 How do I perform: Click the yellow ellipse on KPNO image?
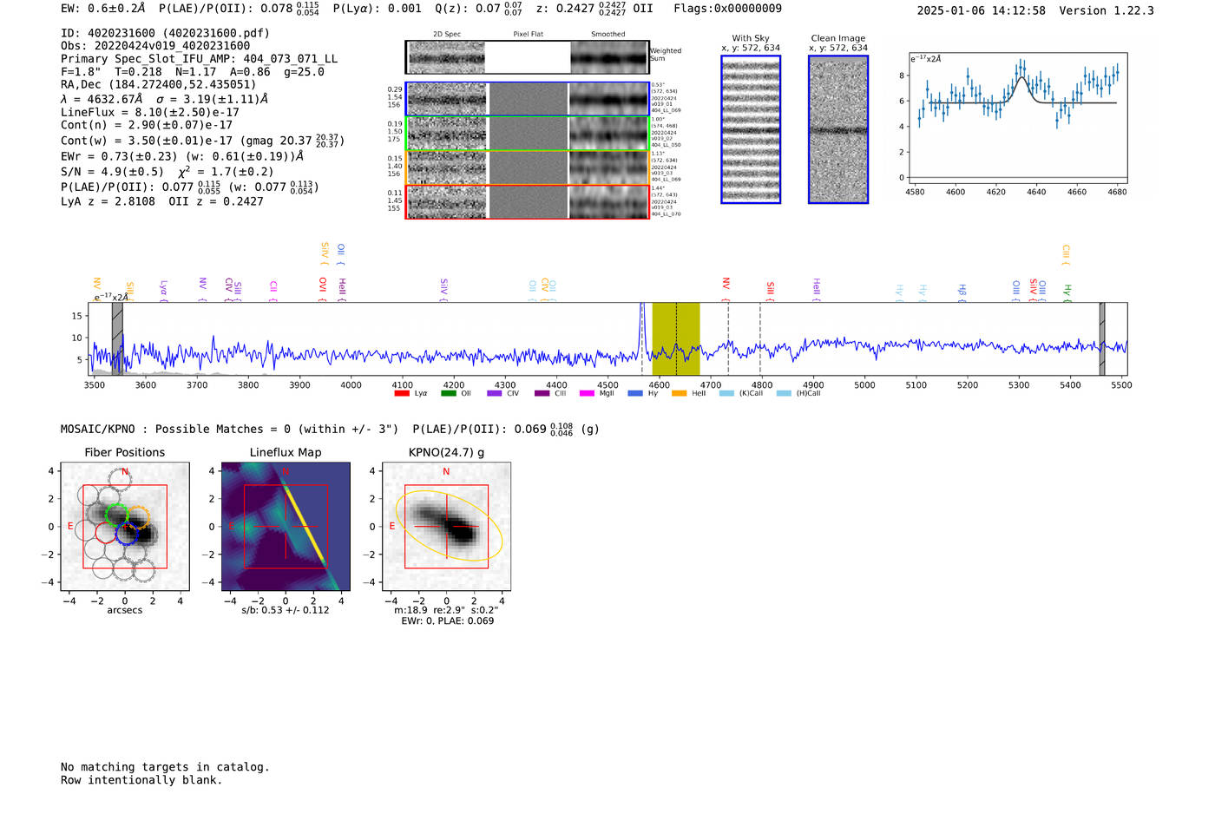449,526
